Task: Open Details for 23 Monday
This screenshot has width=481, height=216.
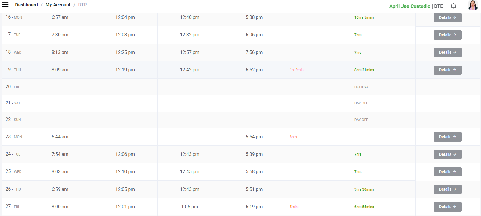Action: coord(447,137)
